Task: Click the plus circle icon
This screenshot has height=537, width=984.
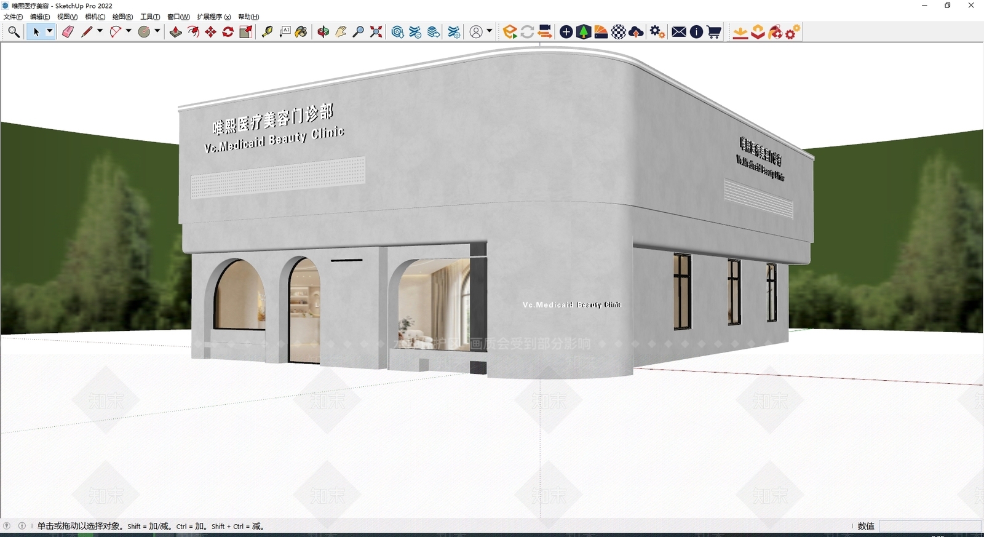Action: 566,32
